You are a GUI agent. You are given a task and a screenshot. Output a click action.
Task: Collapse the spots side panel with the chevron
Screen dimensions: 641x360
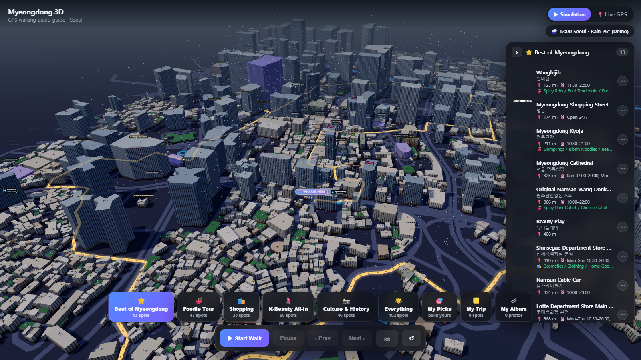click(517, 52)
